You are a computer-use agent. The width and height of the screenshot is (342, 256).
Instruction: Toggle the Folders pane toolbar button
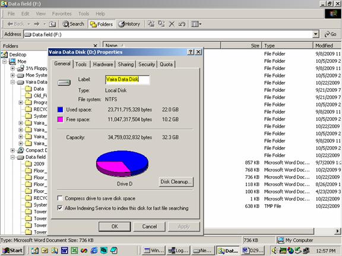102,24
